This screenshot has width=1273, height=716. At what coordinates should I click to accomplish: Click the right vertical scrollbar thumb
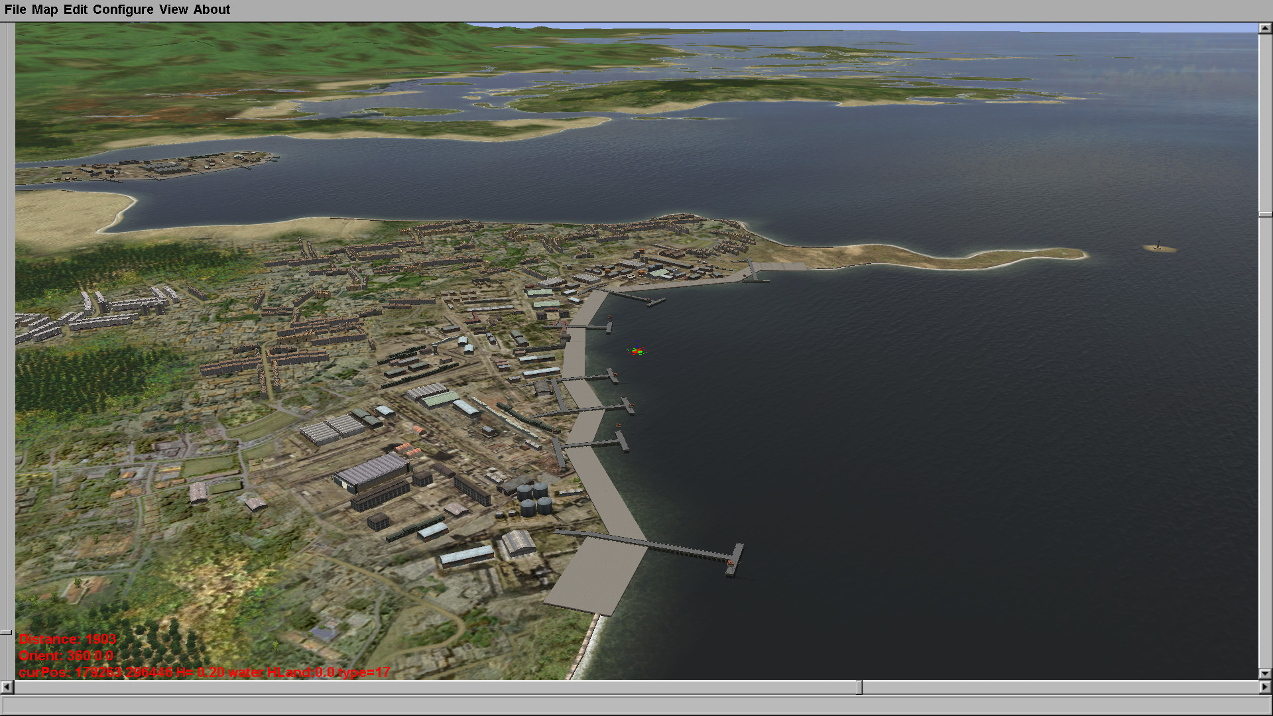[x=1265, y=214]
